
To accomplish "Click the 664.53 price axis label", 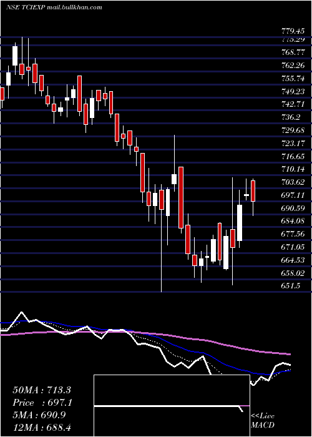I will click(293, 260).
